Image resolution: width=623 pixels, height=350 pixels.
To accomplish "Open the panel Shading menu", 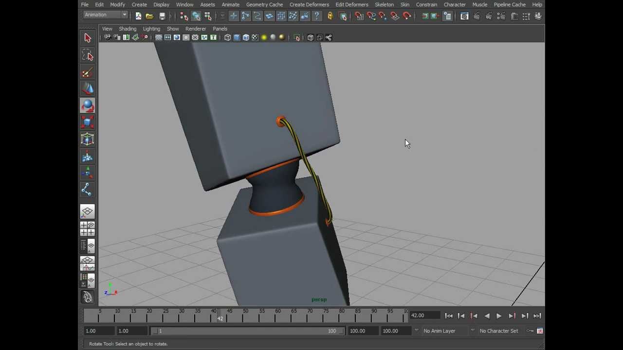I will point(128,29).
